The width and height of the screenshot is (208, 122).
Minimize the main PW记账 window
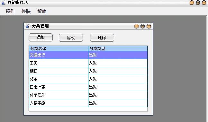192,3
